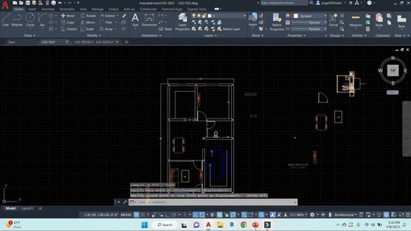Switch to LIVE PROJECT - JULY BATCH file tab
Image resolution: width=411 pixels, height=231 pixels.
94,42
